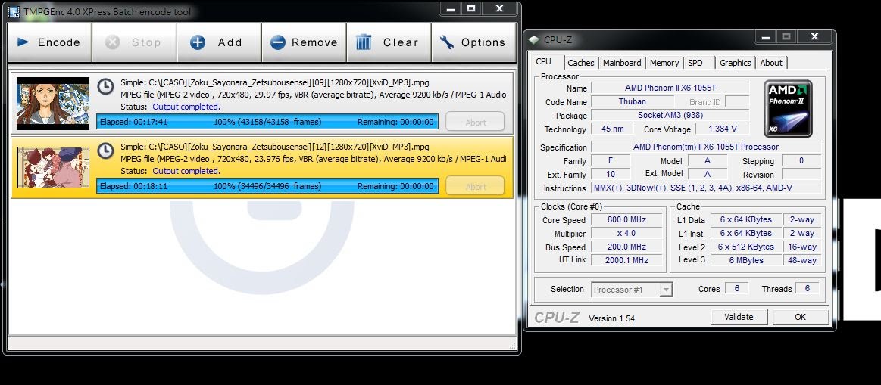Maximize the TMPGEnc batch encode window

coord(471,8)
